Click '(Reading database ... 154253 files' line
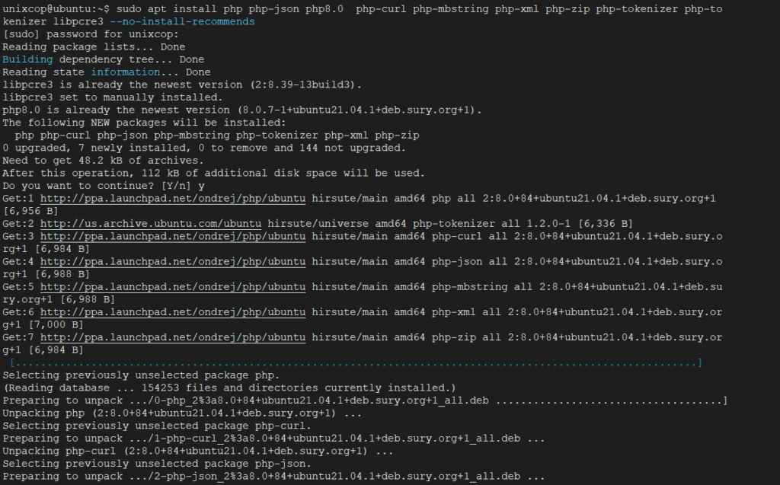The width and height of the screenshot is (780, 485). [x=229, y=388]
